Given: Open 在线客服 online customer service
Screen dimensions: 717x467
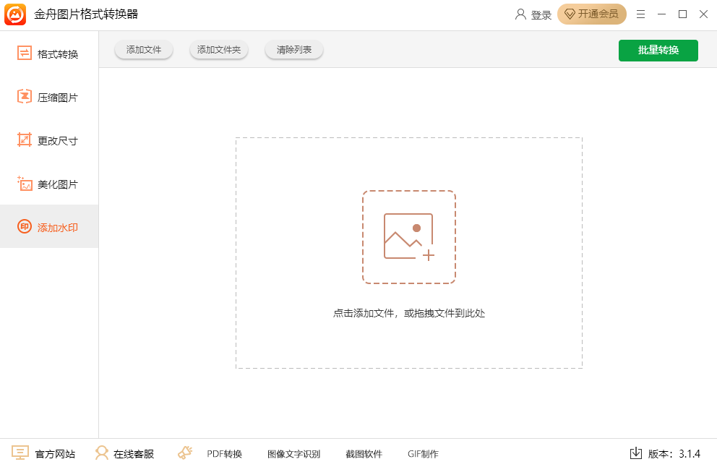Looking at the screenshot, I should tap(125, 453).
